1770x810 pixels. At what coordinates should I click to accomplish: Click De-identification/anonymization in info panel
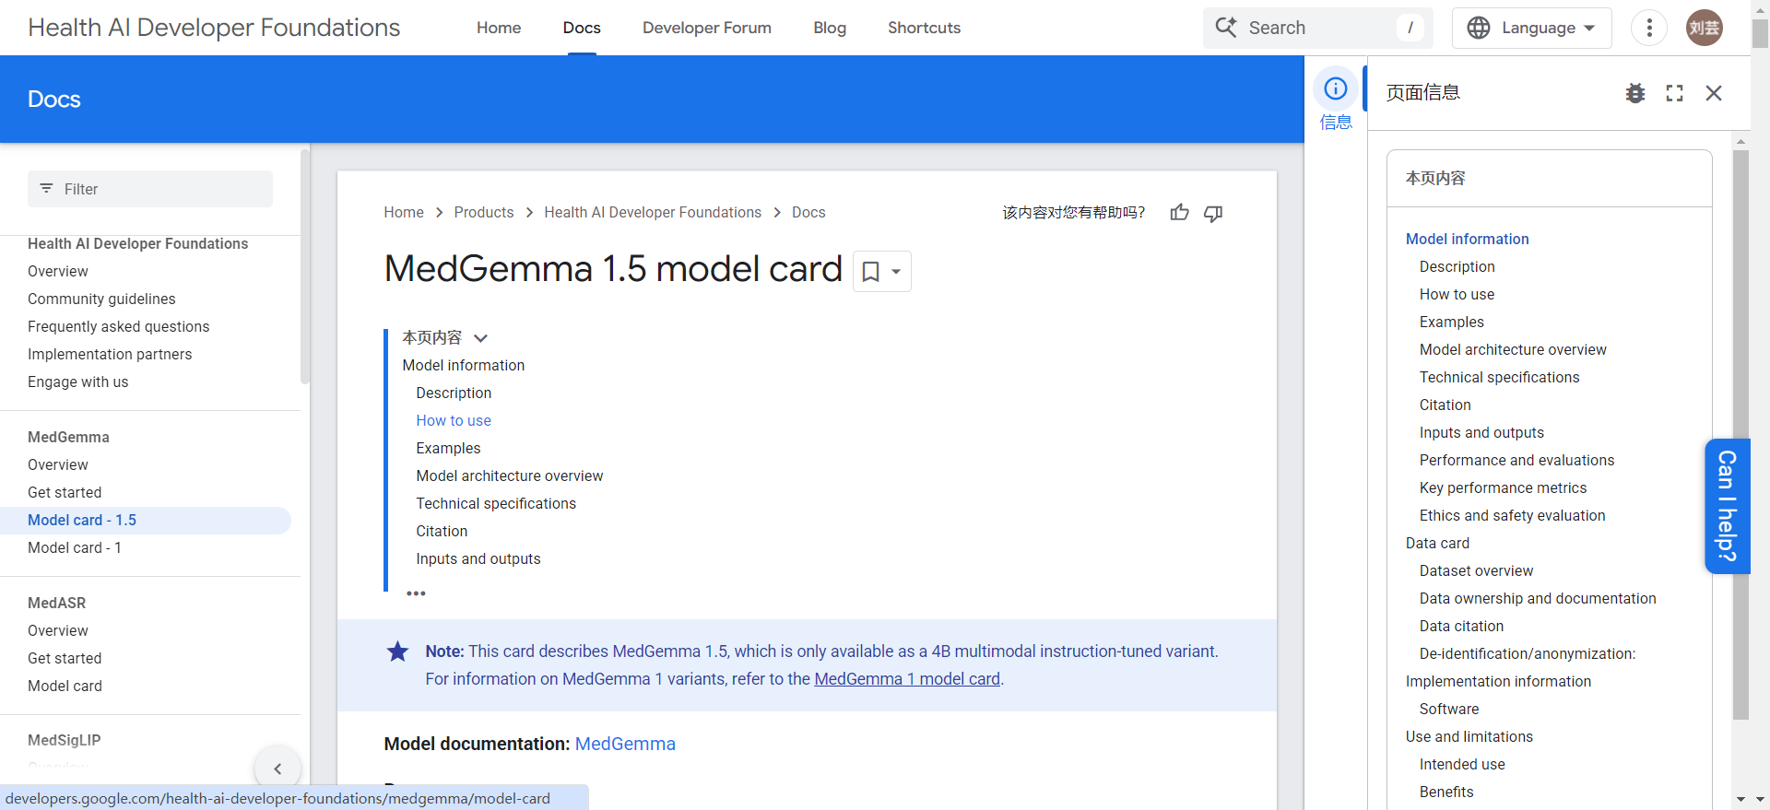pos(1528,653)
